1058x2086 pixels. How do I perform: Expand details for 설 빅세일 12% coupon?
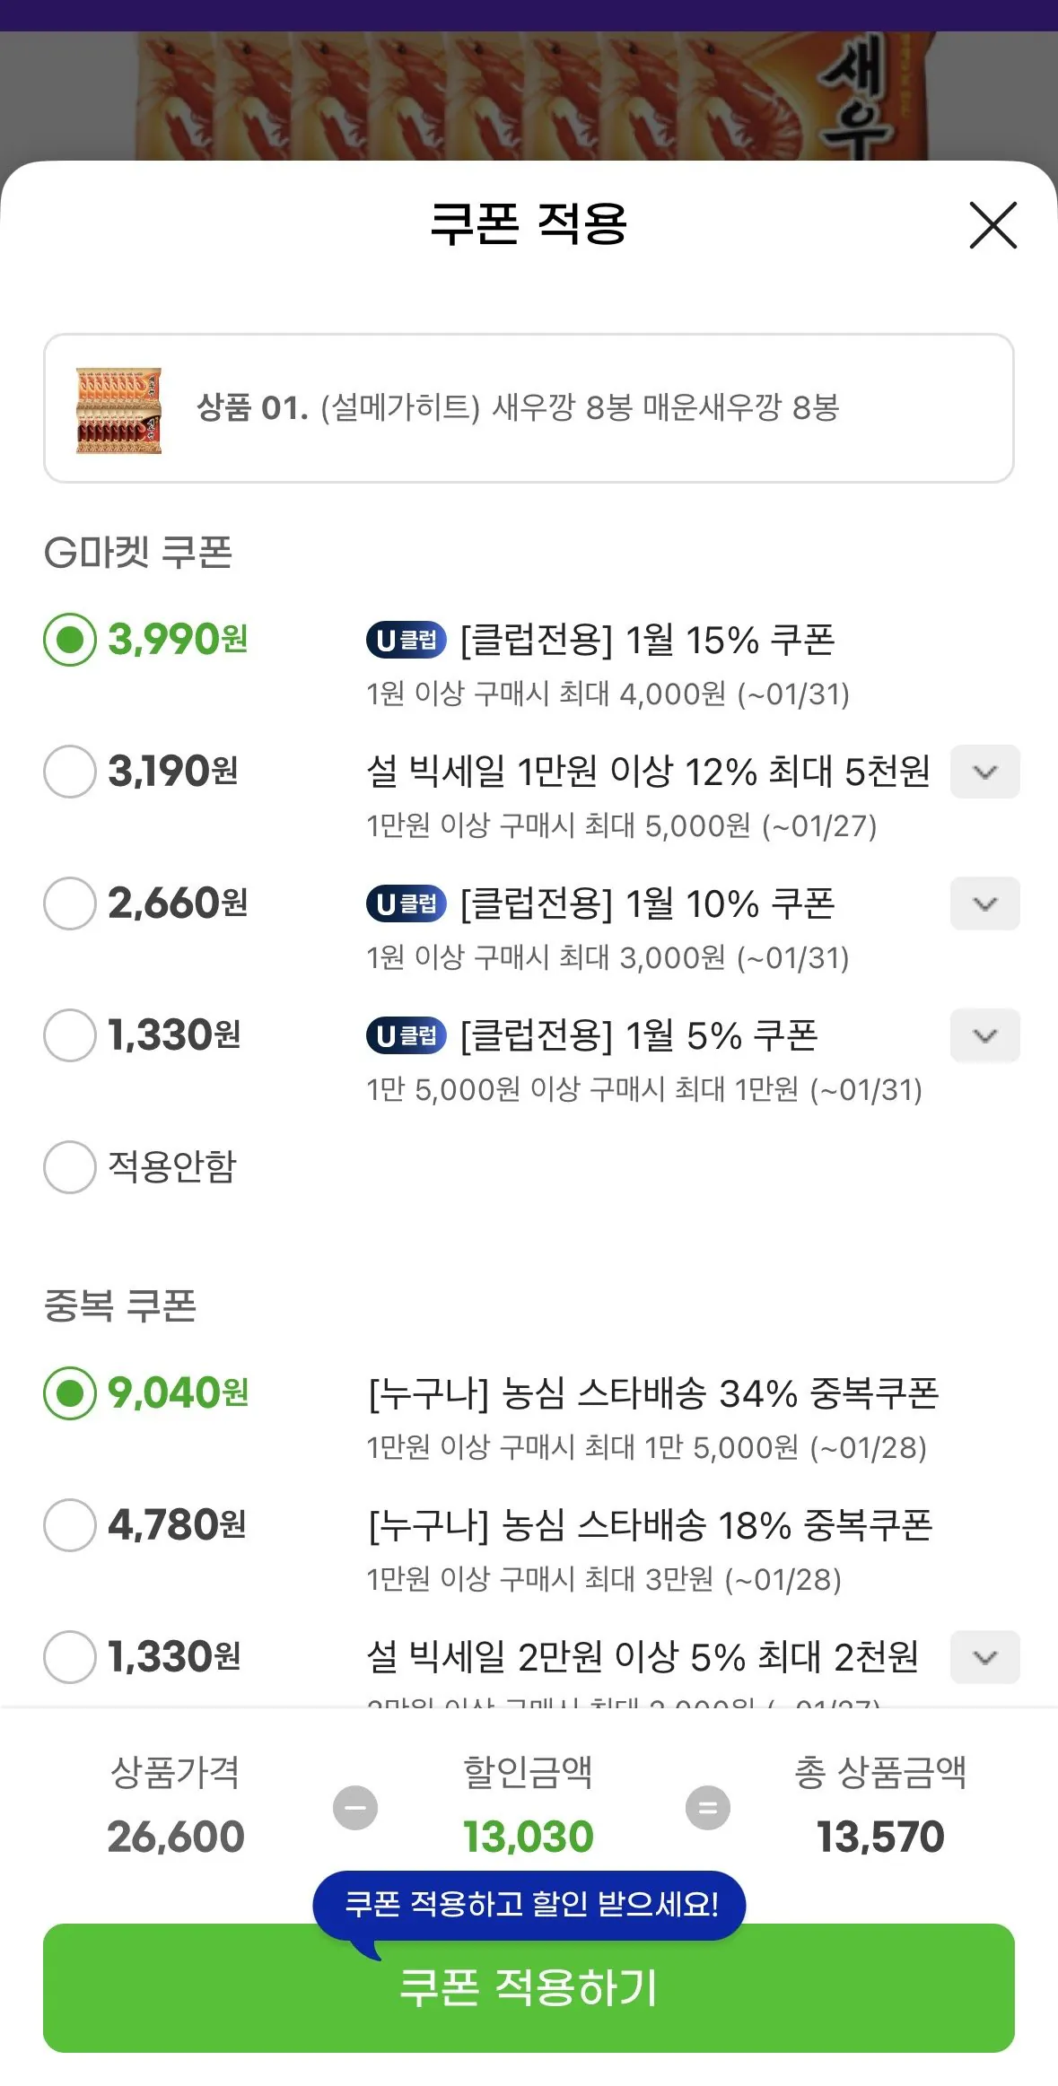(984, 772)
